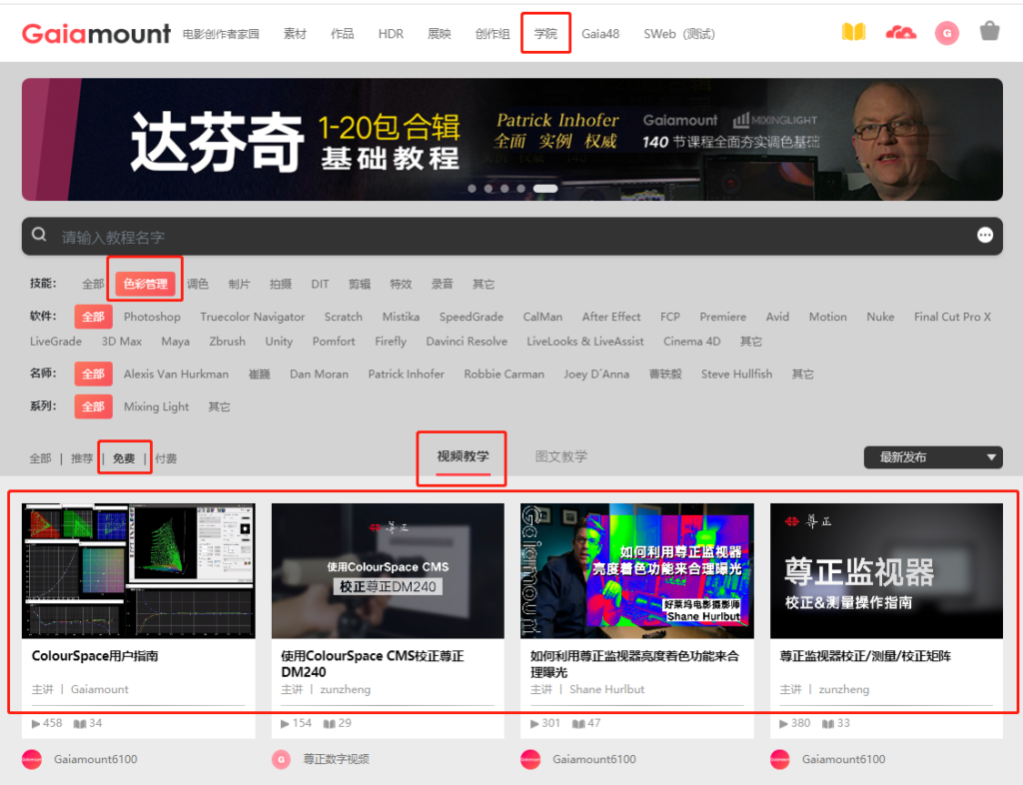Open the yellow book icon in header
This screenshot has height=785, width=1023.
coord(853,32)
